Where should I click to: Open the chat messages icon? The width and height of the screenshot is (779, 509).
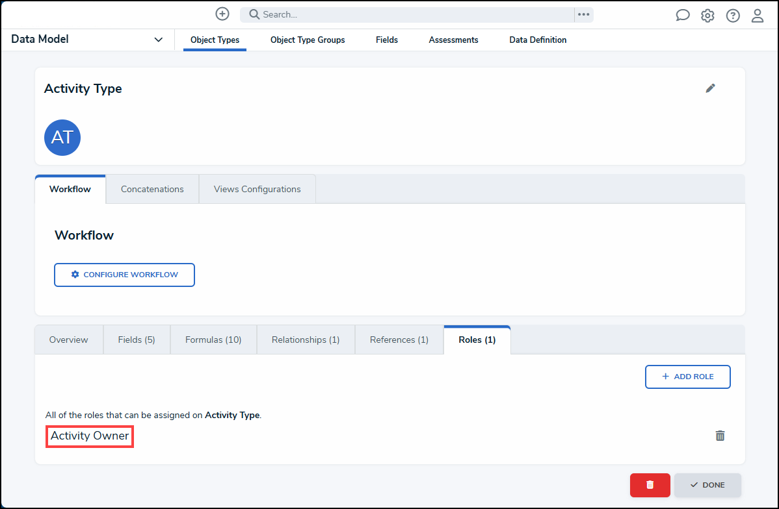pyautogui.click(x=682, y=16)
